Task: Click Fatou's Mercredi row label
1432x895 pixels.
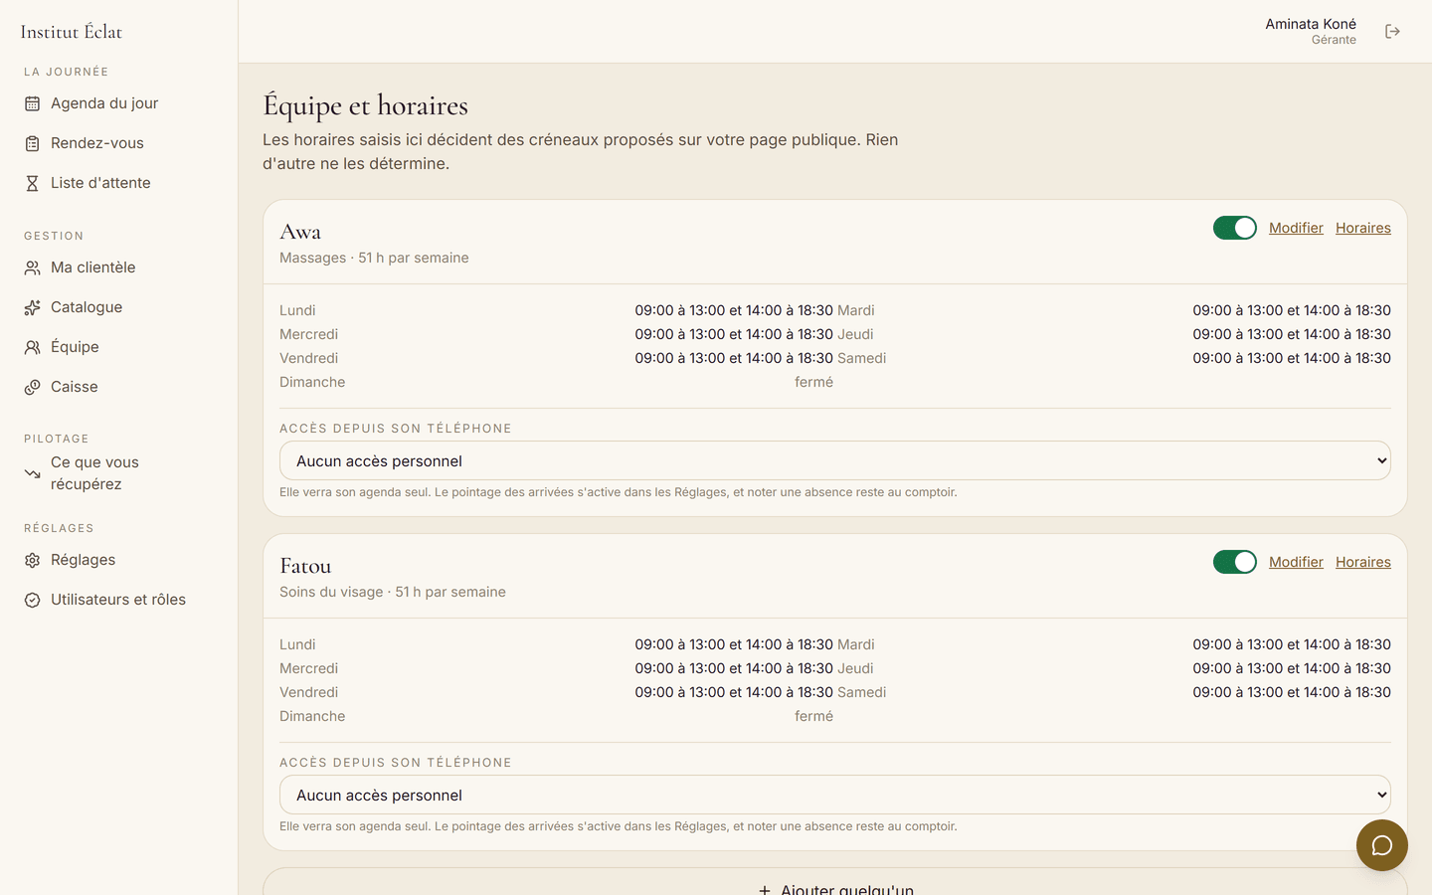Action: click(308, 668)
